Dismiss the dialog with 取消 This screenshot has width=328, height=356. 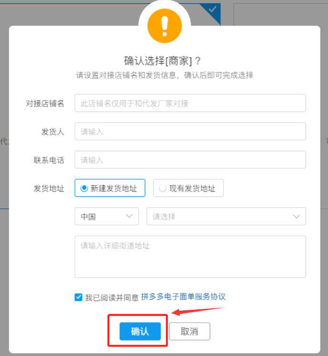click(189, 332)
